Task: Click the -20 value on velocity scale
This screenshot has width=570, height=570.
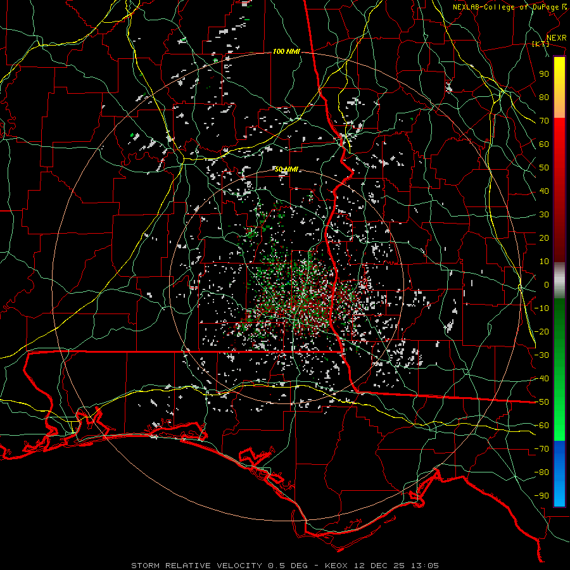Action: pyautogui.click(x=541, y=332)
